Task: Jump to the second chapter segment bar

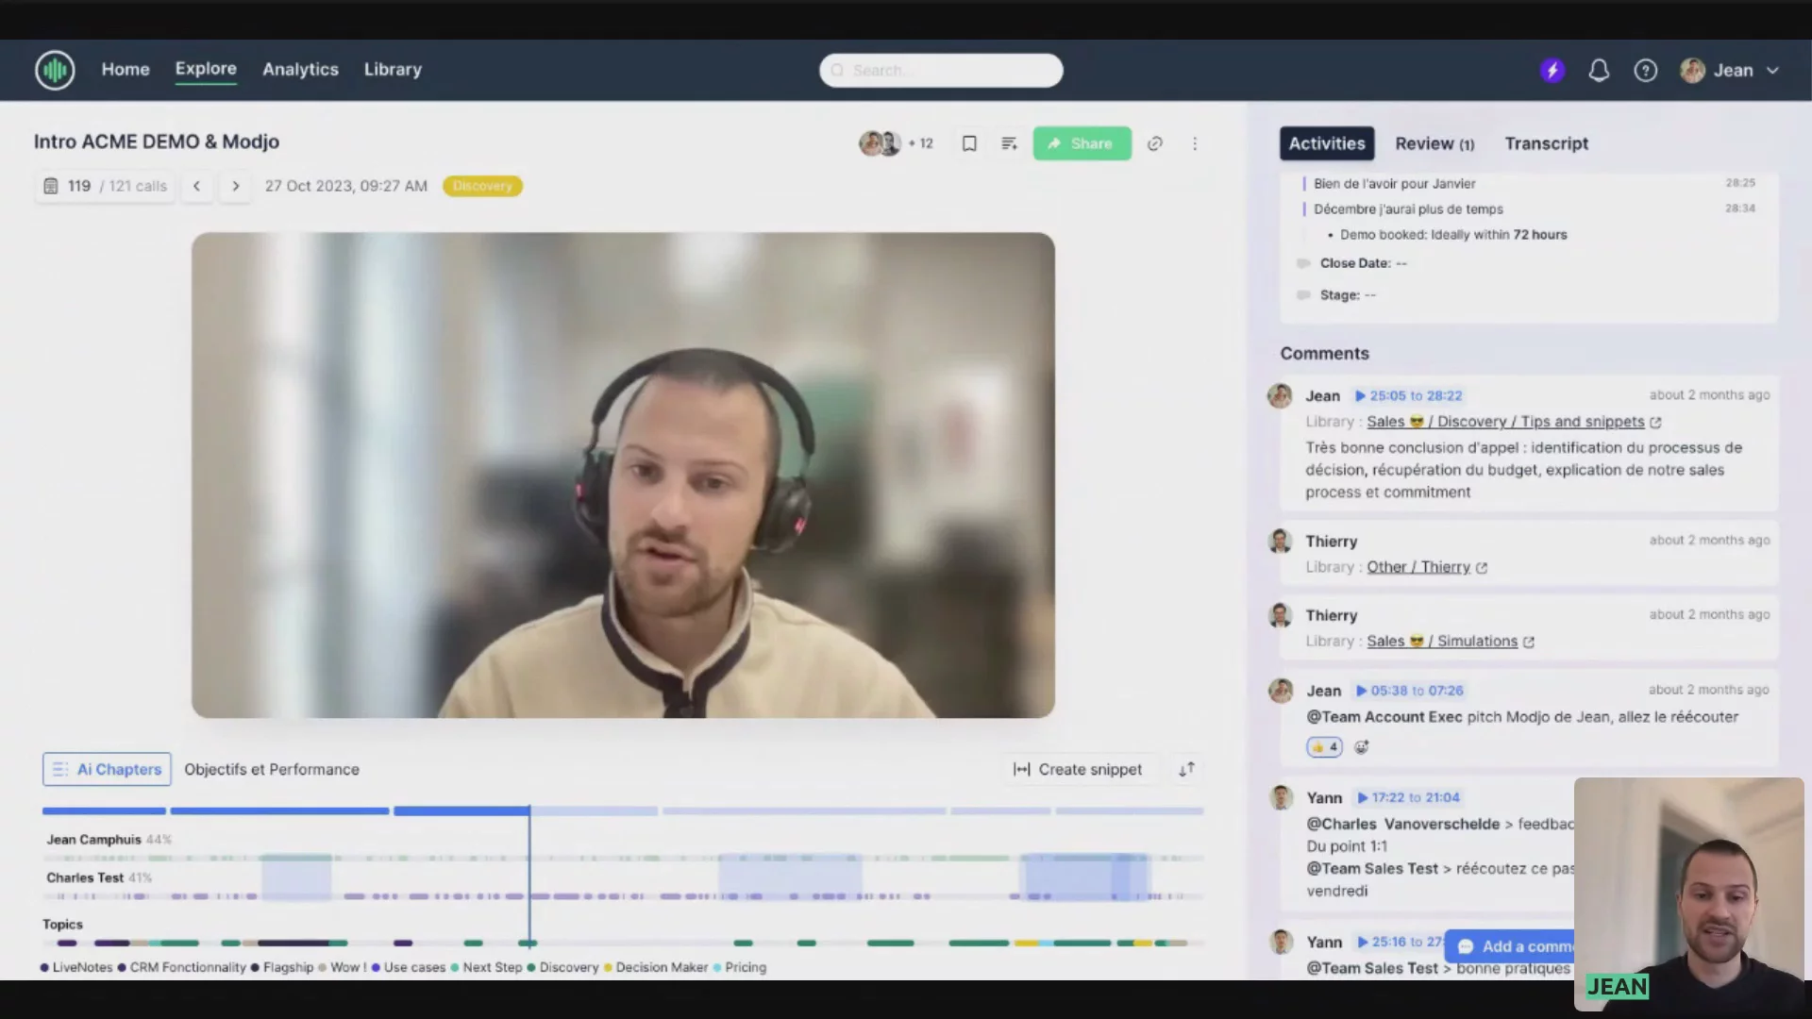Action: 279,811
